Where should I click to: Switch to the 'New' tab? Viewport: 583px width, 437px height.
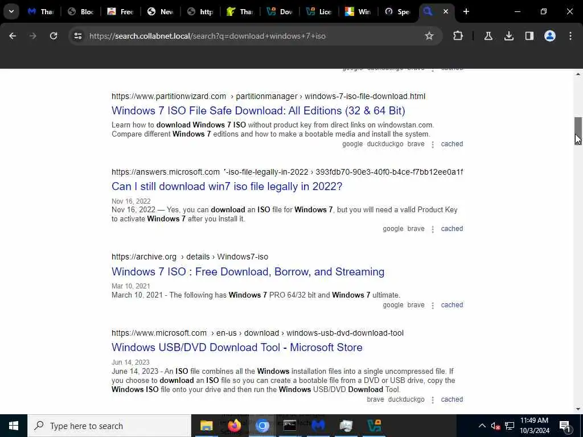coord(160,11)
